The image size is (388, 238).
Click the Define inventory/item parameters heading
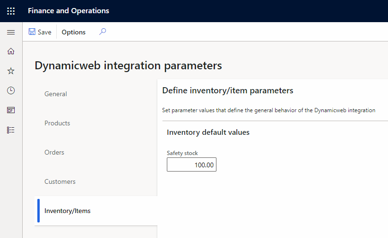point(227,90)
